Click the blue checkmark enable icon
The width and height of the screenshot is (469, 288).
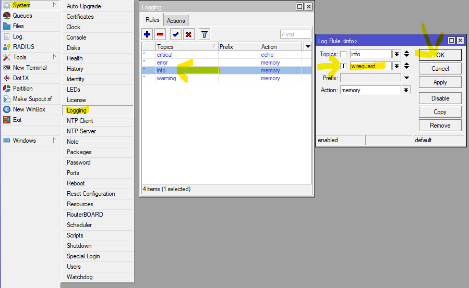click(176, 34)
